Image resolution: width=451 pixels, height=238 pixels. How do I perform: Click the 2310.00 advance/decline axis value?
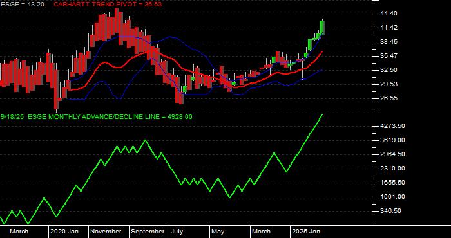point(392,169)
